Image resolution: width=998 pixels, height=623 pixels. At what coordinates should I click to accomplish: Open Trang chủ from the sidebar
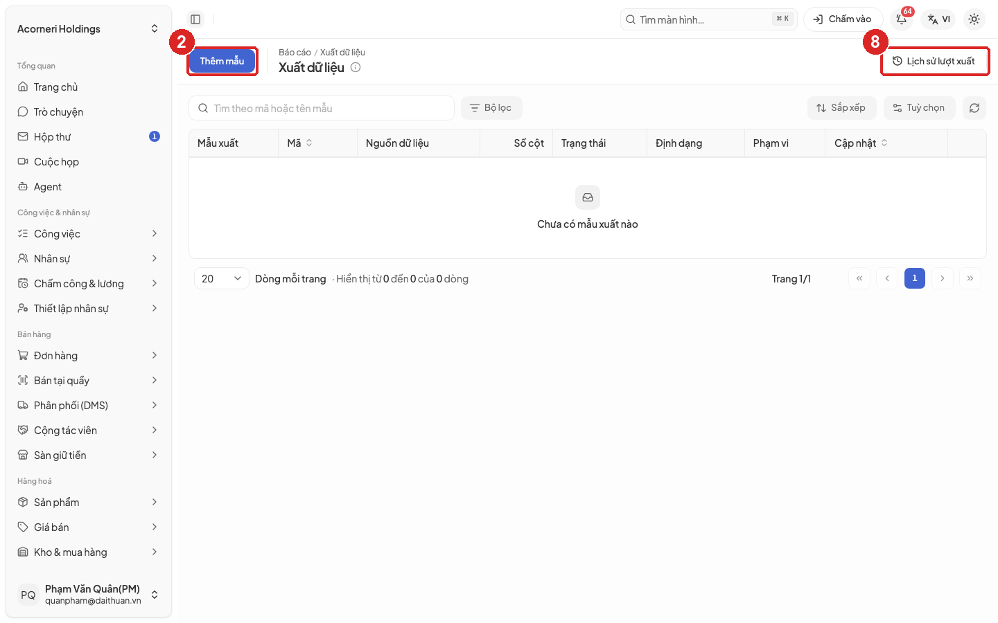coord(89,87)
